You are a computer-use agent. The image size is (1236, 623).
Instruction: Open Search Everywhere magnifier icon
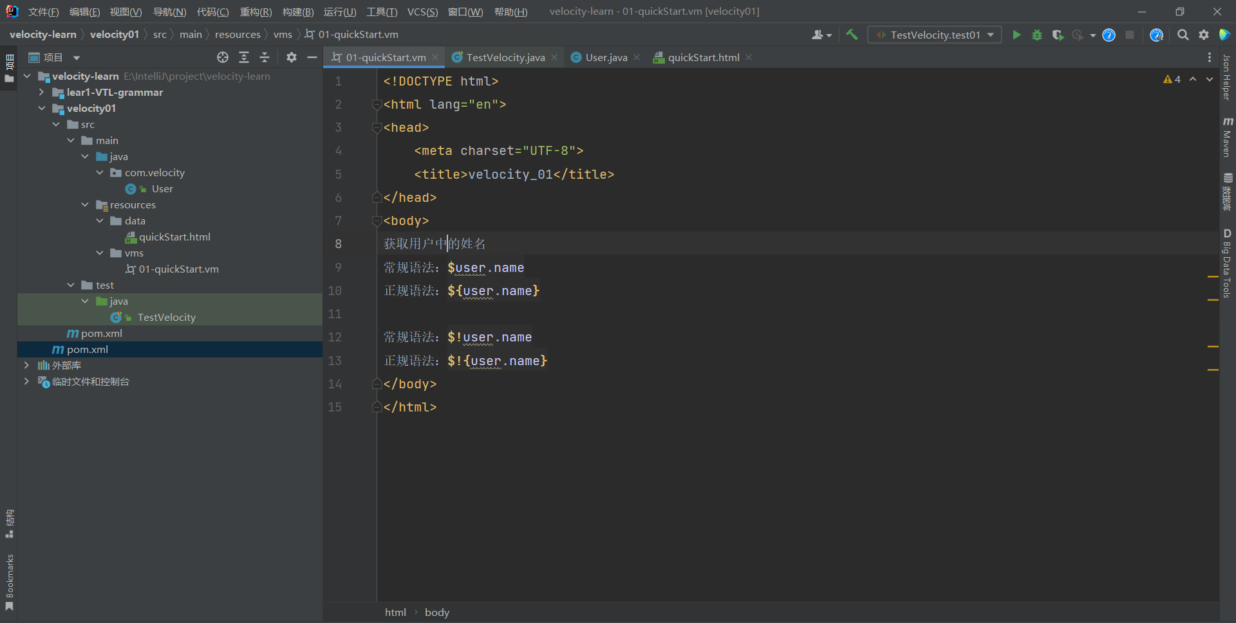tap(1183, 35)
